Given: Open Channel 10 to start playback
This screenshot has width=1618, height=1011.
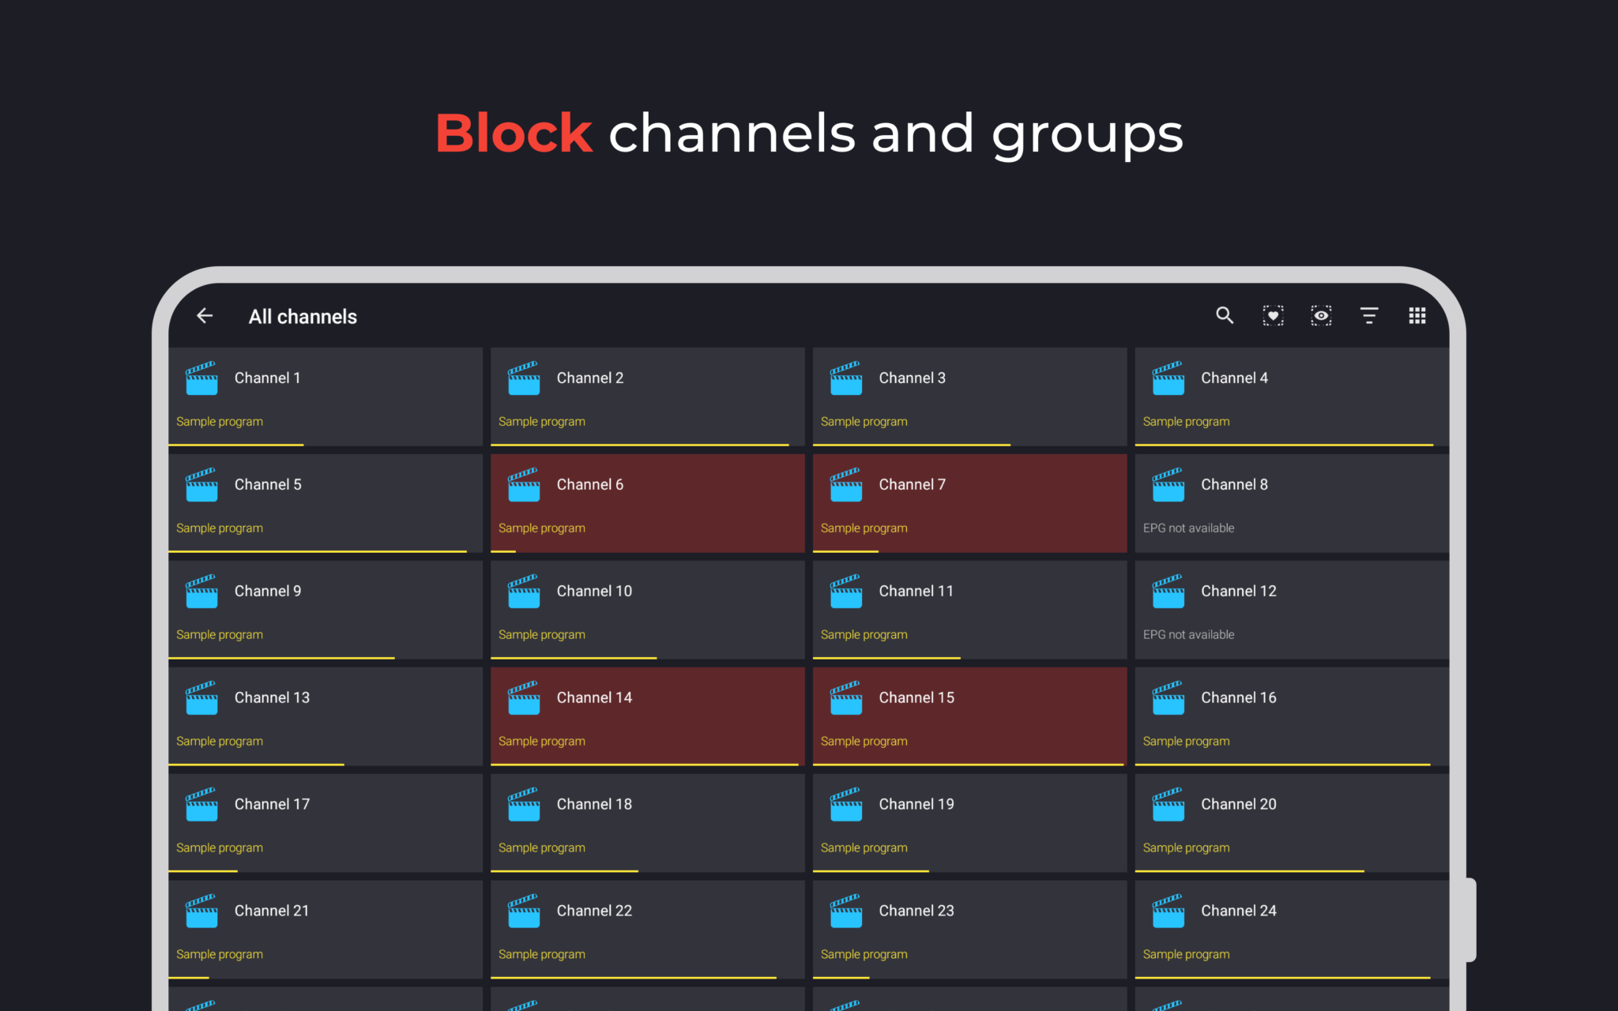Looking at the screenshot, I should coord(647,610).
